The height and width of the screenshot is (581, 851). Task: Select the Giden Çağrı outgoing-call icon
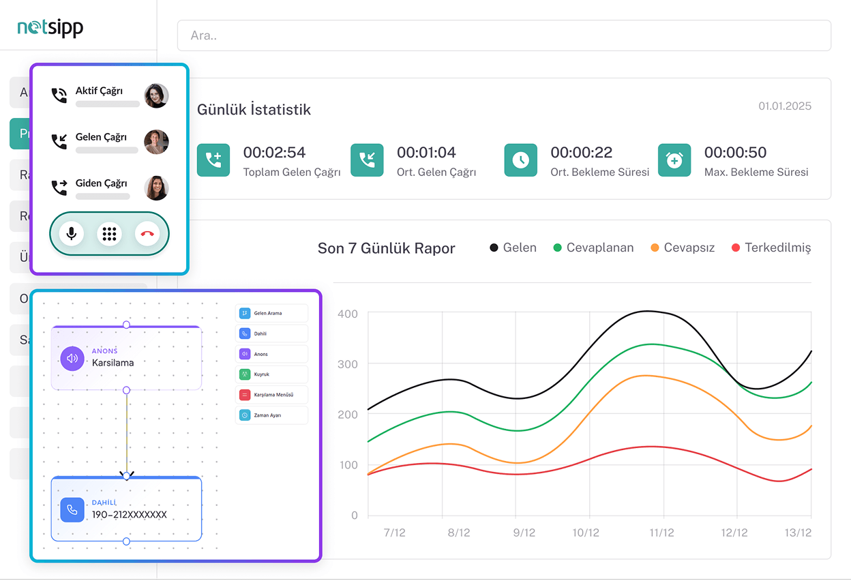tap(59, 188)
